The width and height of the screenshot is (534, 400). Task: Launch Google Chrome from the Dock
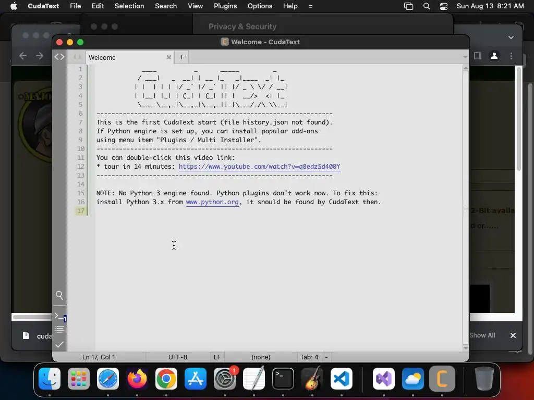coord(166,379)
